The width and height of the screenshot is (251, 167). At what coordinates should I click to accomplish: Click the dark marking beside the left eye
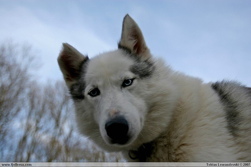[77, 89]
